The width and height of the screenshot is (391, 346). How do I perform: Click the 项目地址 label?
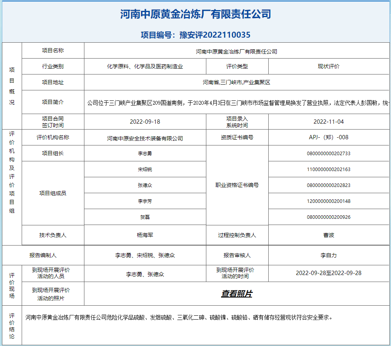tap(53, 83)
